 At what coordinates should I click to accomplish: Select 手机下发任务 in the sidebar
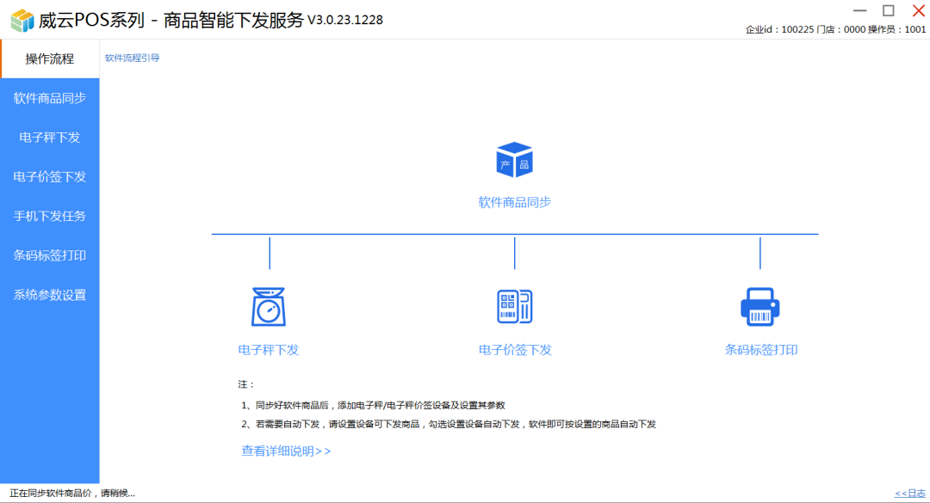(x=50, y=217)
